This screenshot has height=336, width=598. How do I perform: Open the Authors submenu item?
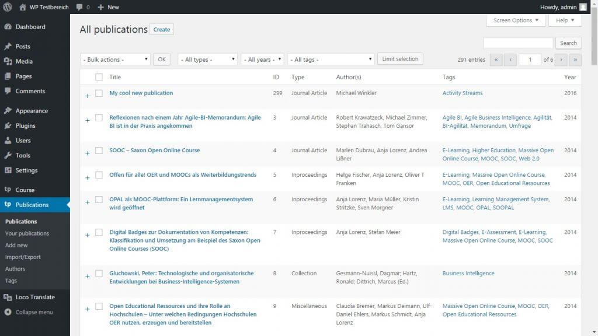tap(15, 269)
